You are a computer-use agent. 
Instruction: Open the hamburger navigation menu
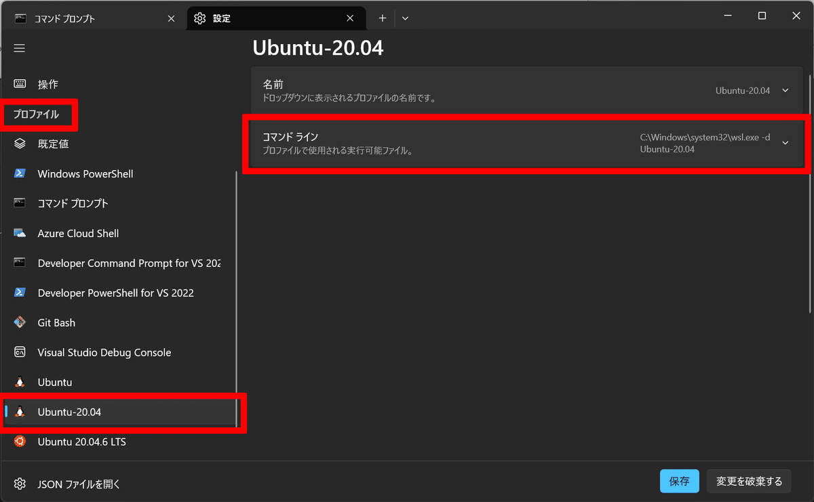[x=19, y=48]
